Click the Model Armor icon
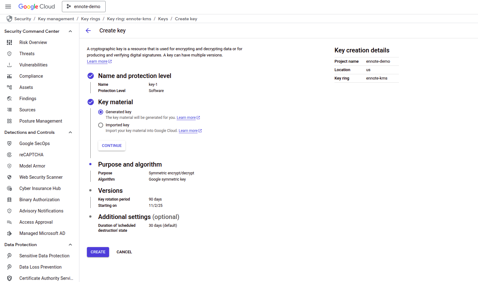 click(9, 166)
